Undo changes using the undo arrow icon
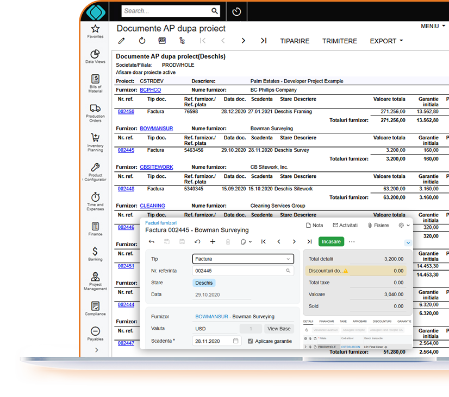 tap(197, 242)
